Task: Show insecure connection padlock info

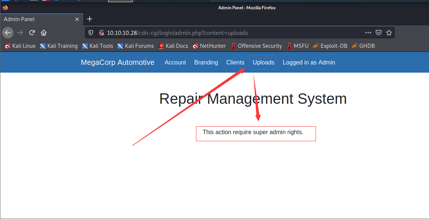Action: click(101, 33)
